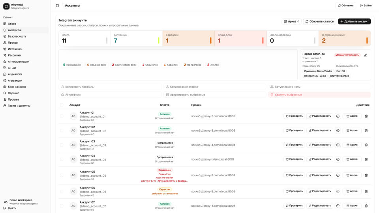Click the WA Demo Workspace avatar
The height and width of the screenshot is (213, 379).
pos(6,202)
